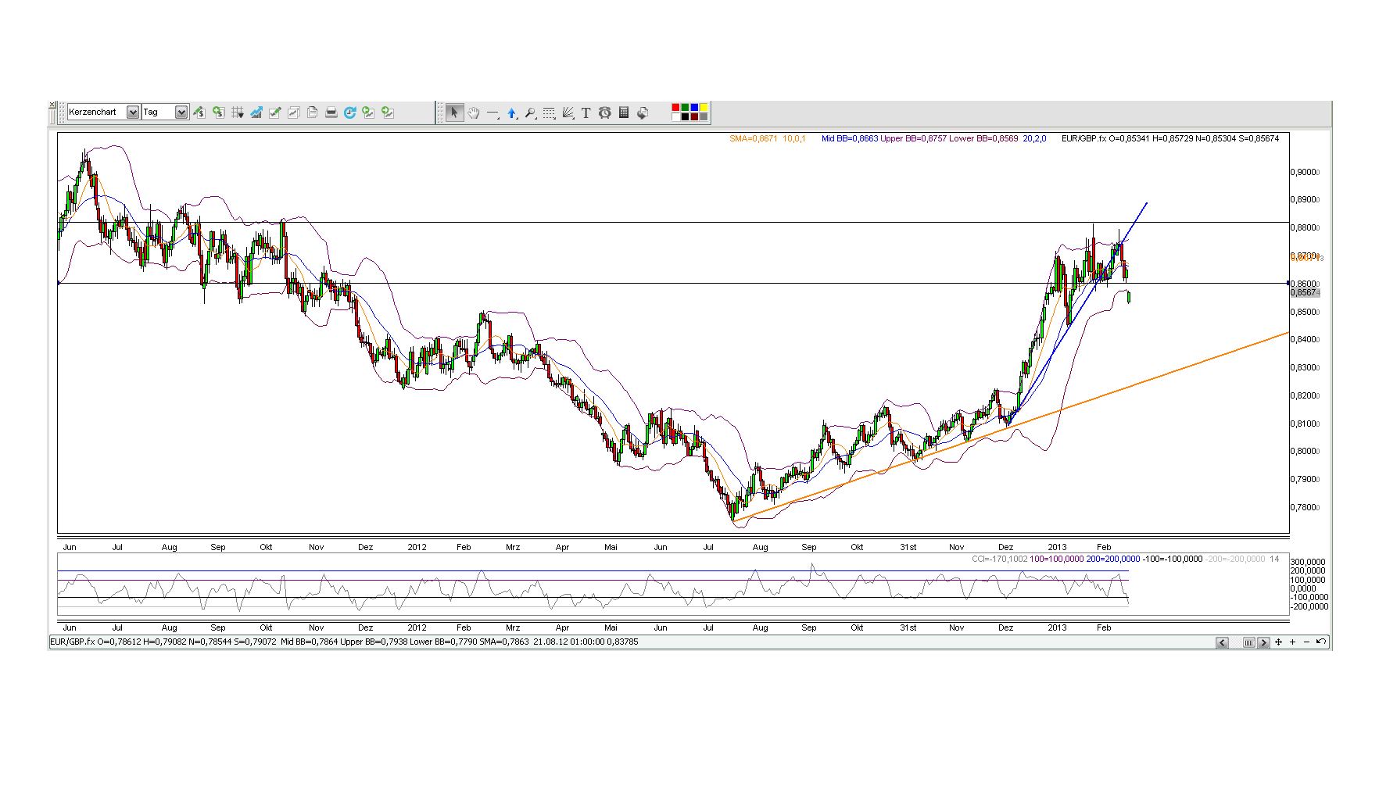The height and width of the screenshot is (808, 1379).
Task: Click the copy document icon
Action: pyautogui.click(x=312, y=113)
